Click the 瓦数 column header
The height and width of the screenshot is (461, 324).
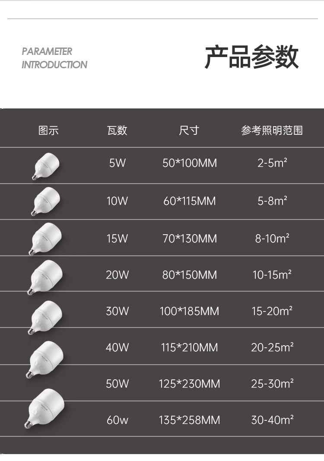(x=117, y=130)
